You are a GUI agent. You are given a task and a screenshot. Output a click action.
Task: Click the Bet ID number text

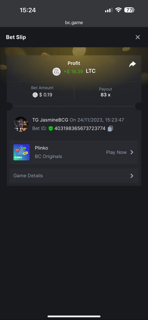(80, 129)
